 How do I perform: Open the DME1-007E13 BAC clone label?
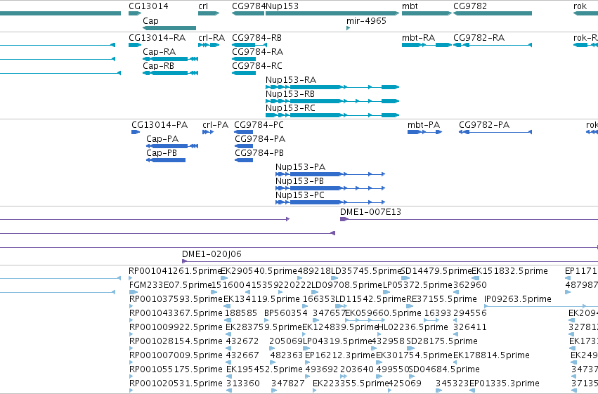(370, 212)
